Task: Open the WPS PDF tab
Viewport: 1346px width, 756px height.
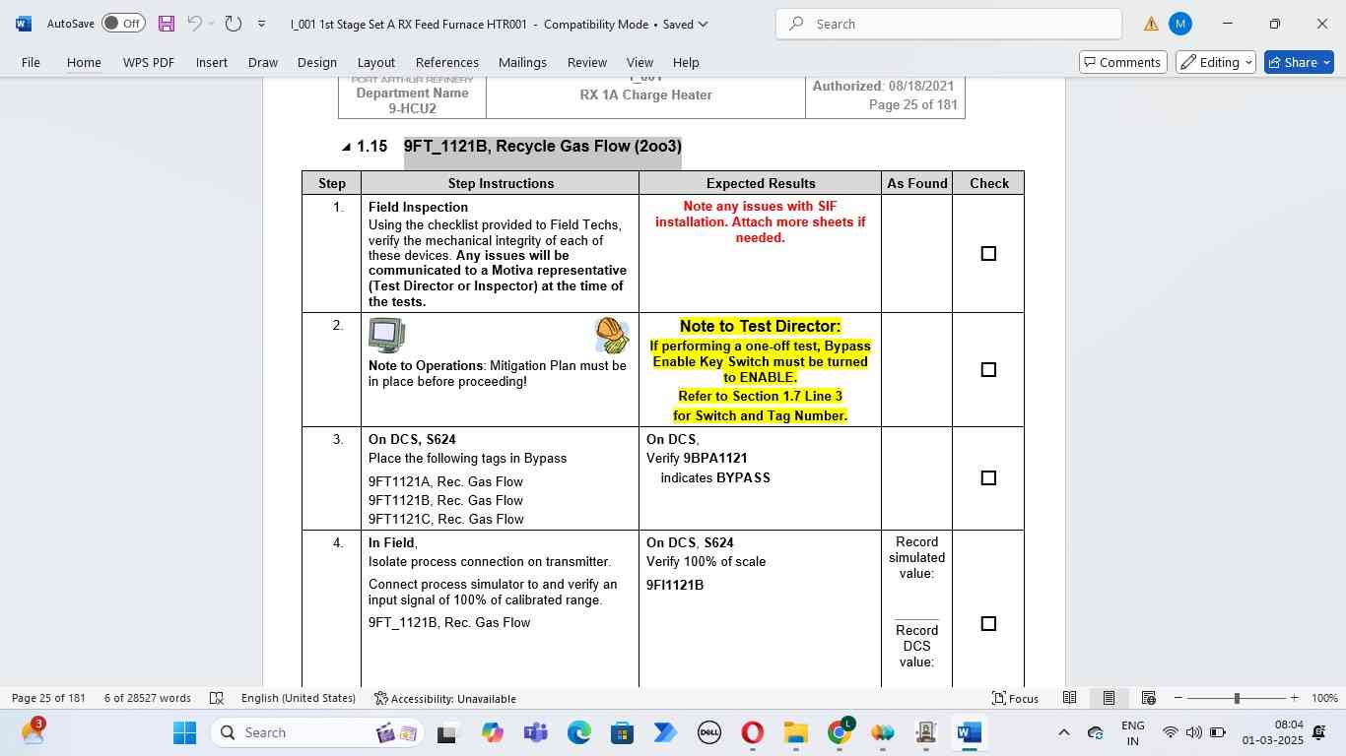Action: (149, 62)
